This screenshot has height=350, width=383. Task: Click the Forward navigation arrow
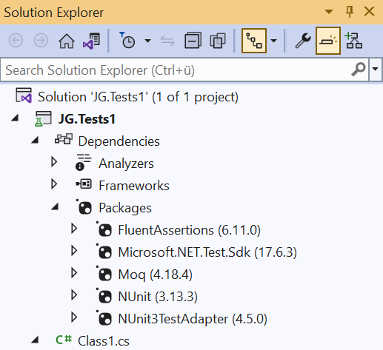[x=41, y=40]
